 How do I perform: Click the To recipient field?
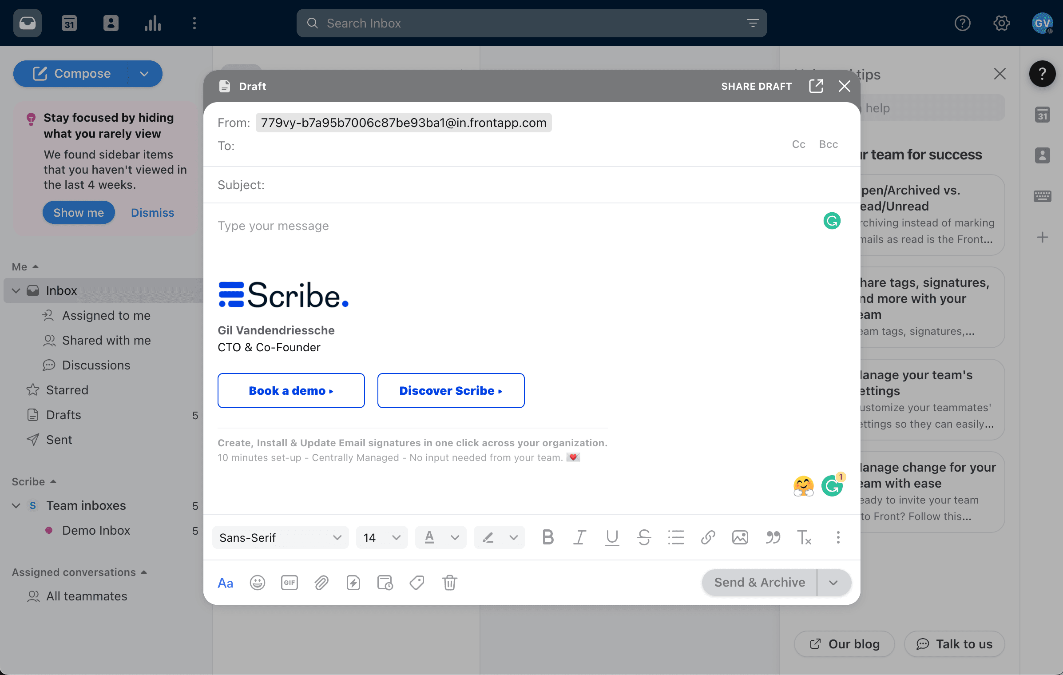(x=502, y=146)
